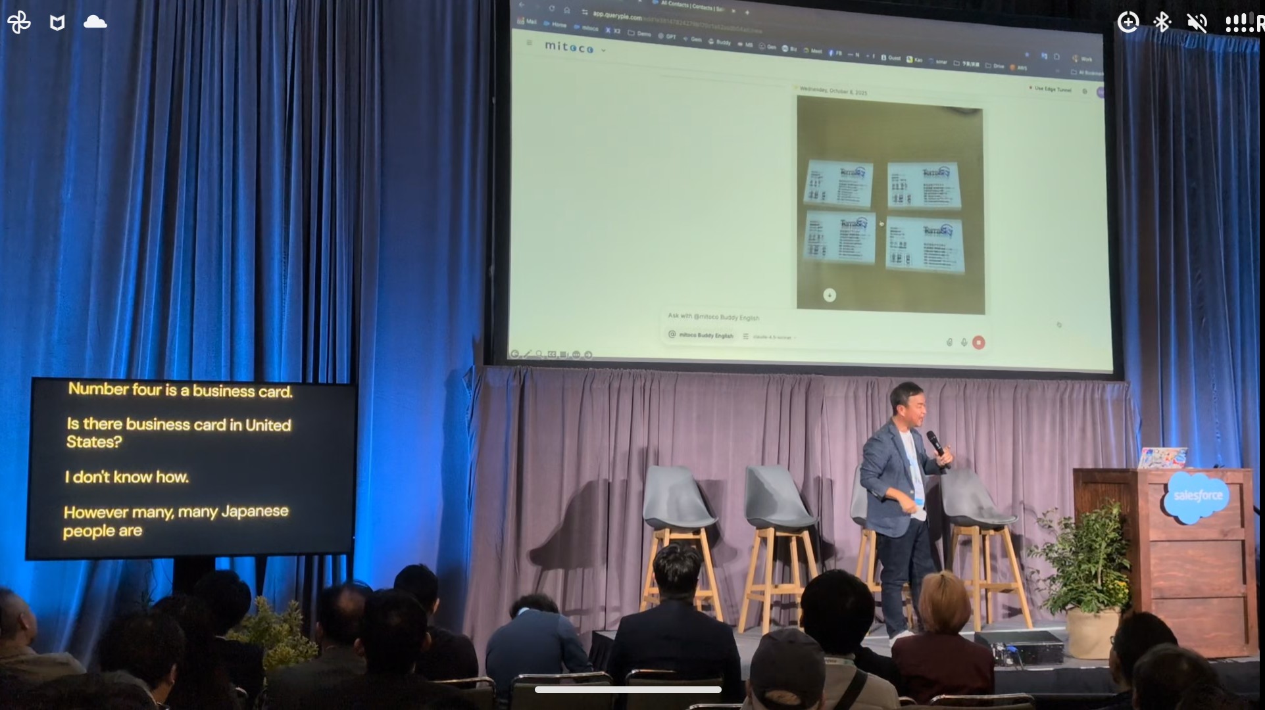The height and width of the screenshot is (710, 1265).
Task: Click the red stop generation button
Action: 978,343
